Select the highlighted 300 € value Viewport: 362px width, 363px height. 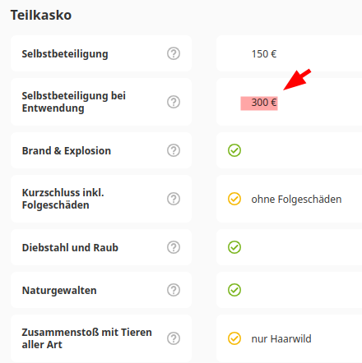click(x=259, y=103)
